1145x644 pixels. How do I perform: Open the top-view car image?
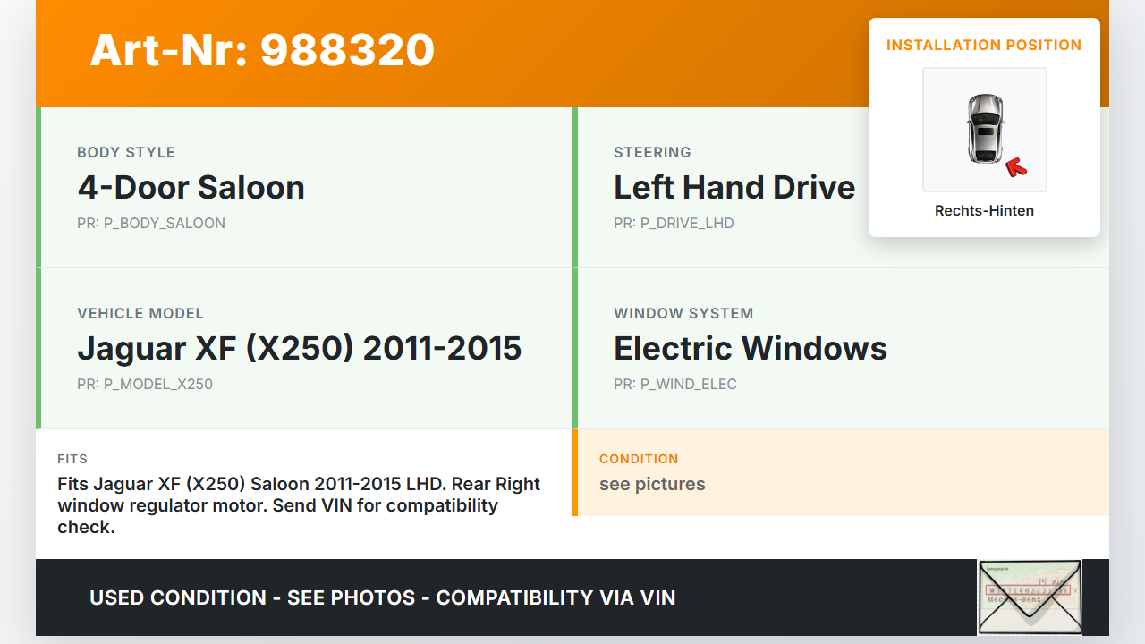(984, 129)
